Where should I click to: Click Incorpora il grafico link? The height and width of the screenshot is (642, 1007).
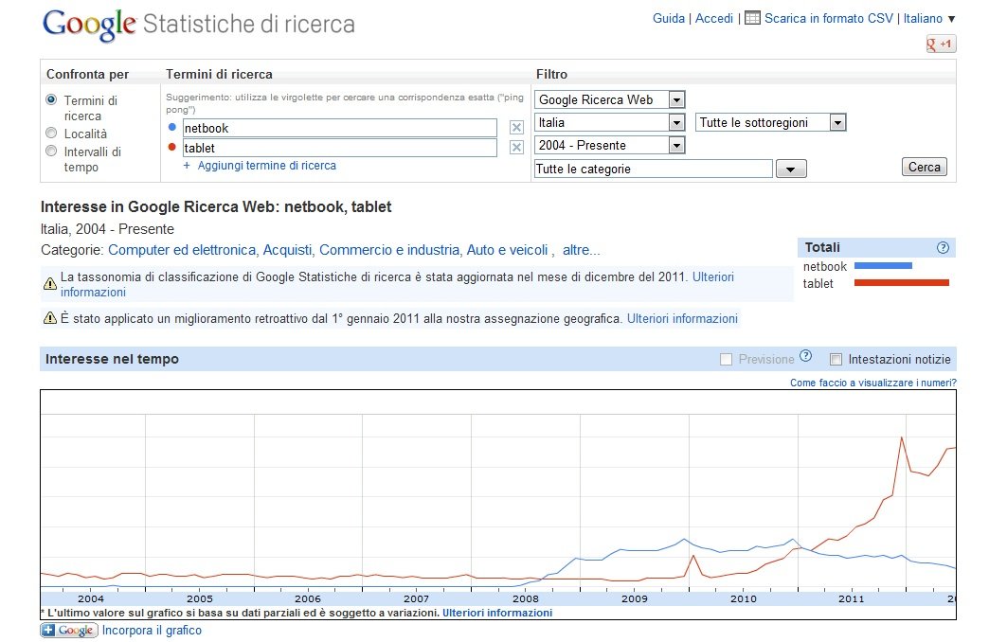tap(152, 631)
